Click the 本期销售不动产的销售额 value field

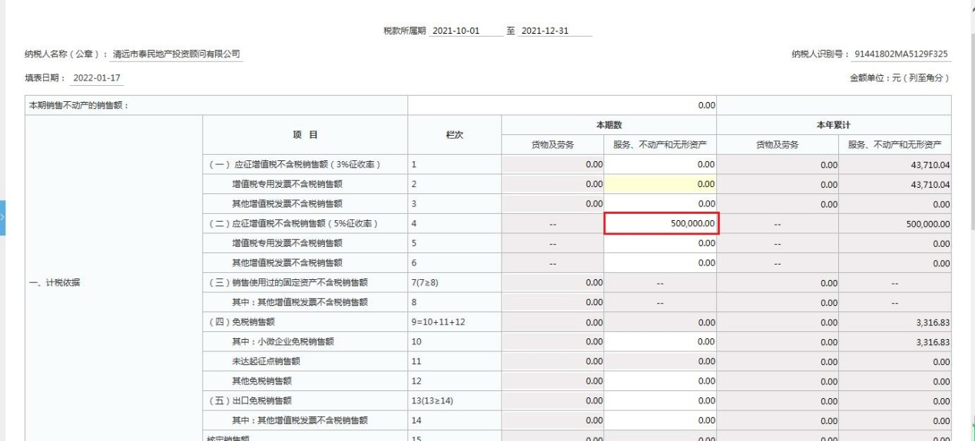pos(562,105)
